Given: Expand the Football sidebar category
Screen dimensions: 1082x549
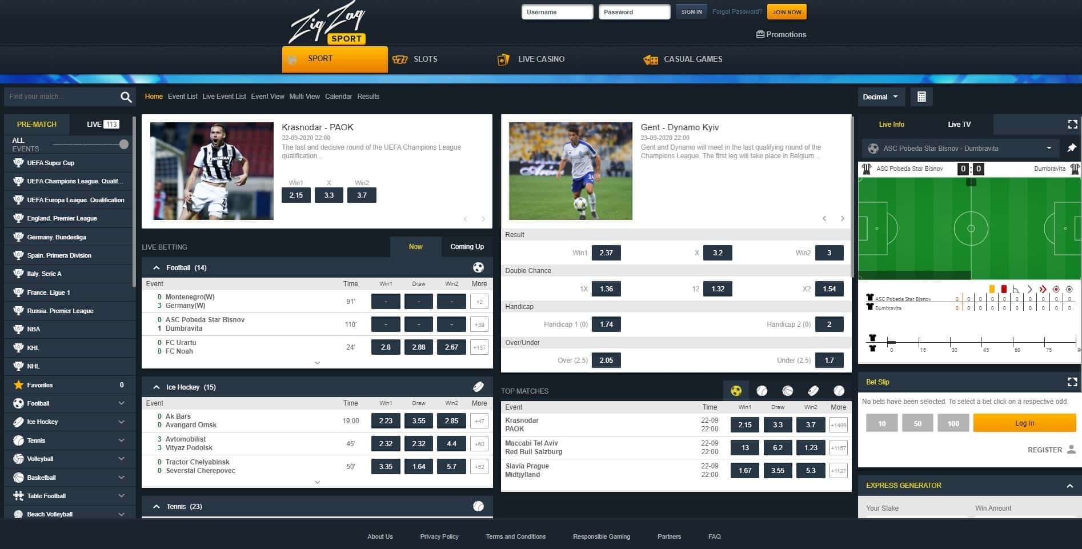Looking at the screenshot, I should tap(121, 403).
